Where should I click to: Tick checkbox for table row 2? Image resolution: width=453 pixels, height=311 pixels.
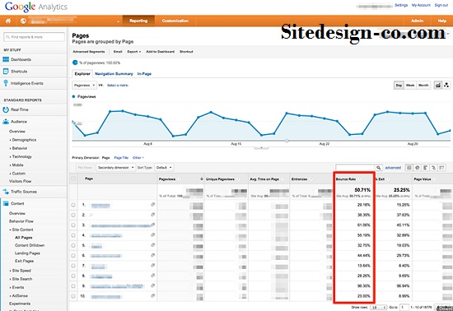click(73, 215)
